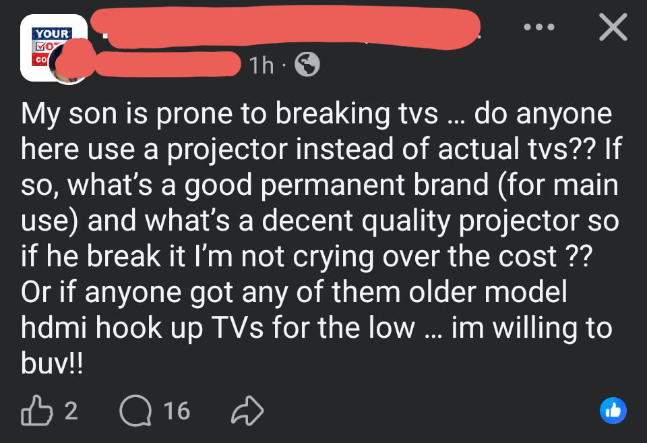
Task: Click the '1h' post timestamp
Action: coord(261,65)
